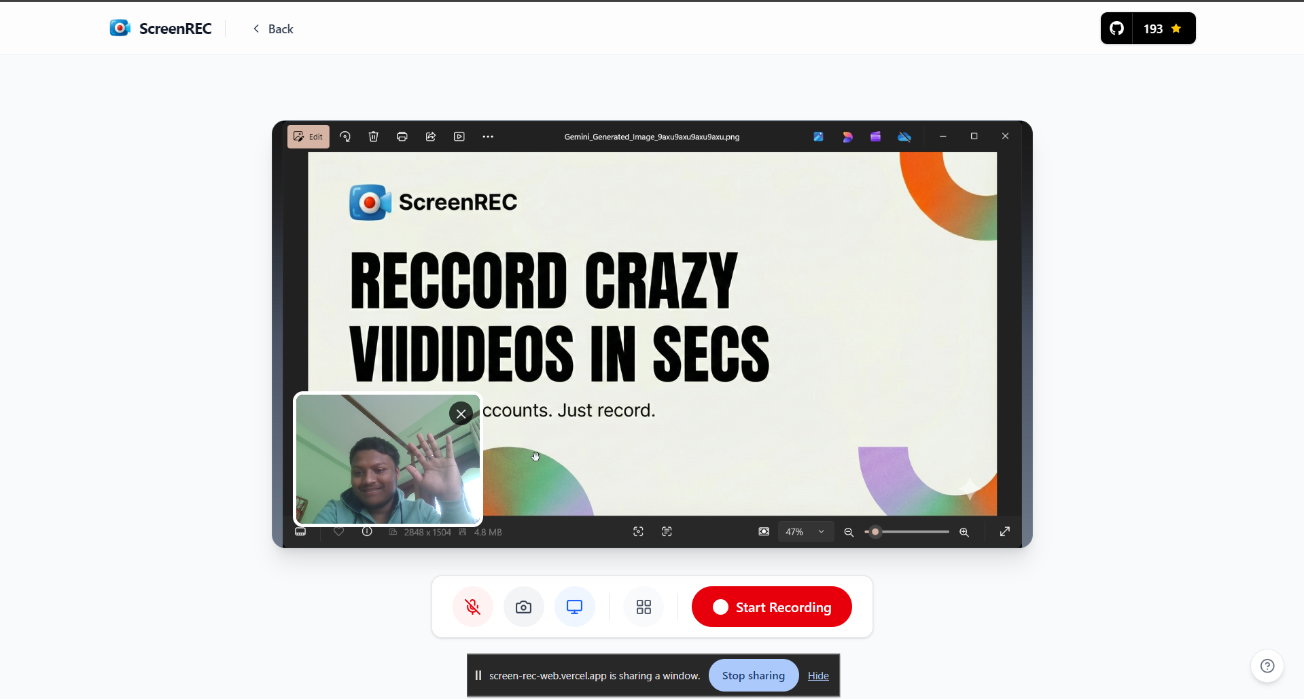Toggle screen sharing with the monitor icon
The image size is (1304, 699).
pyautogui.click(x=574, y=606)
